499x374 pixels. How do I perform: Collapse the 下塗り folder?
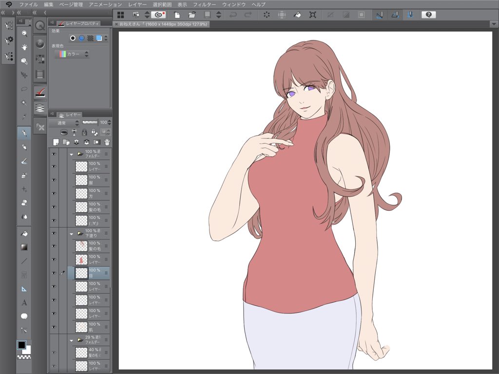[71, 234]
